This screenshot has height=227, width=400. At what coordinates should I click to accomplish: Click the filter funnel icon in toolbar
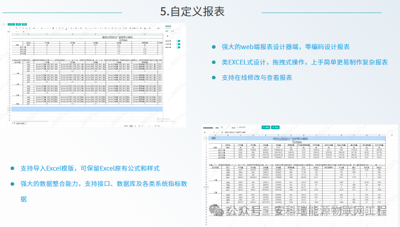(x=141, y=28)
